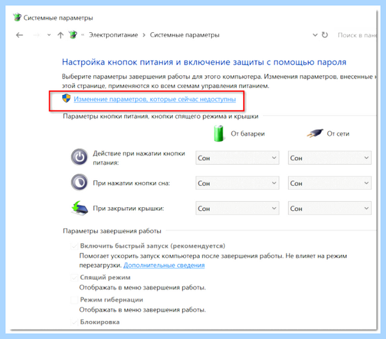
Task: Click the sleep button moon icon
Action: click(x=79, y=183)
